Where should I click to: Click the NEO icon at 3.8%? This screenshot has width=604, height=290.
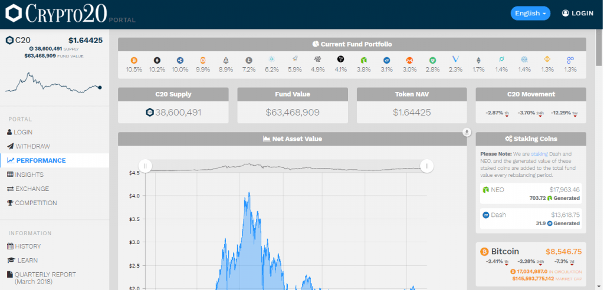(x=363, y=60)
